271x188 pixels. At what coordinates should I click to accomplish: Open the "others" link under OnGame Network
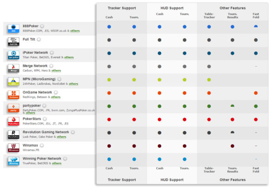(56, 97)
